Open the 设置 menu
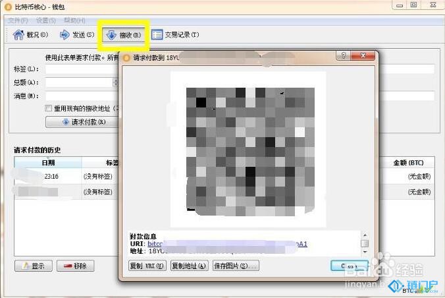445x298 pixels. [46, 20]
